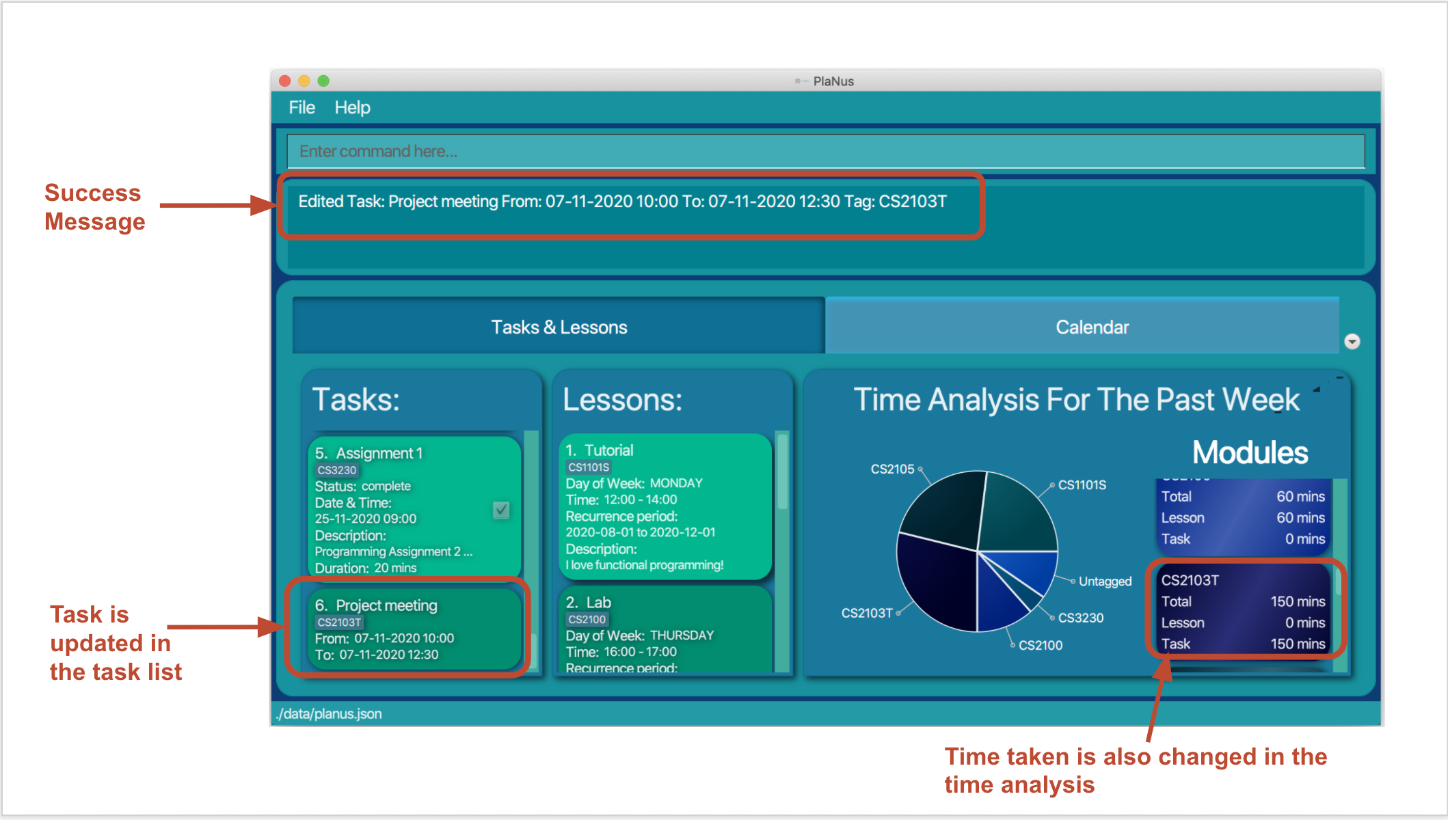Click the CS2100 tag on Lab
Screen dimensions: 1448x820
pos(587,620)
